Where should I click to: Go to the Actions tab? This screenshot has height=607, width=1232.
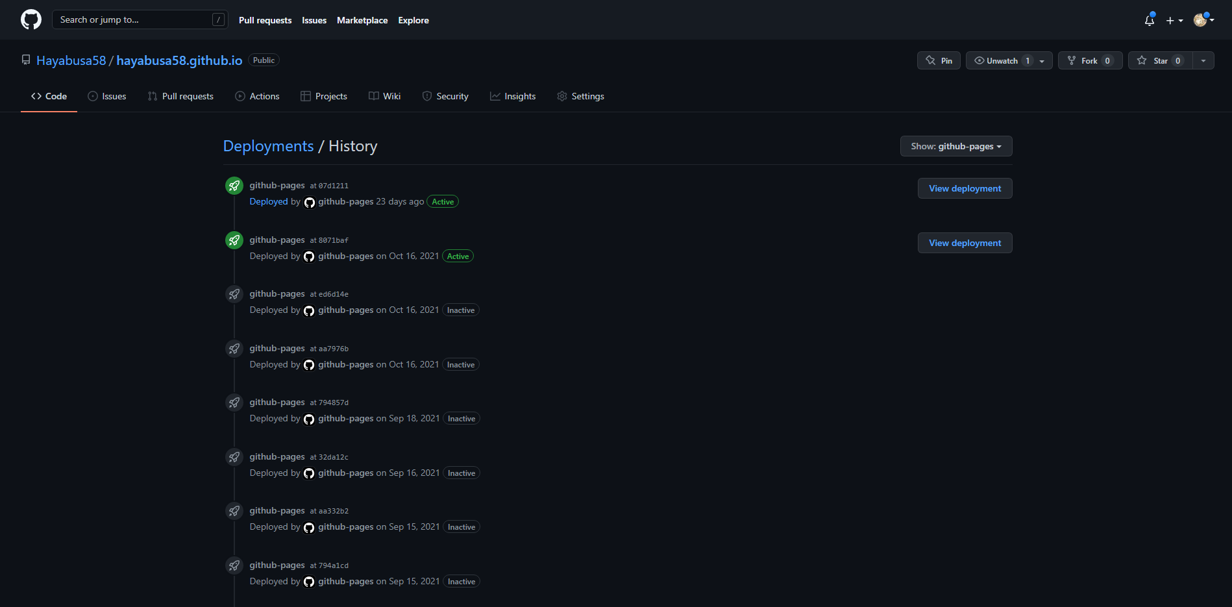(257, 96)
